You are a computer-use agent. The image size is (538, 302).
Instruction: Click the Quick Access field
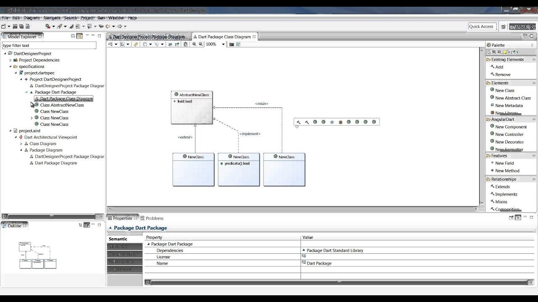[x=481, y=26]
